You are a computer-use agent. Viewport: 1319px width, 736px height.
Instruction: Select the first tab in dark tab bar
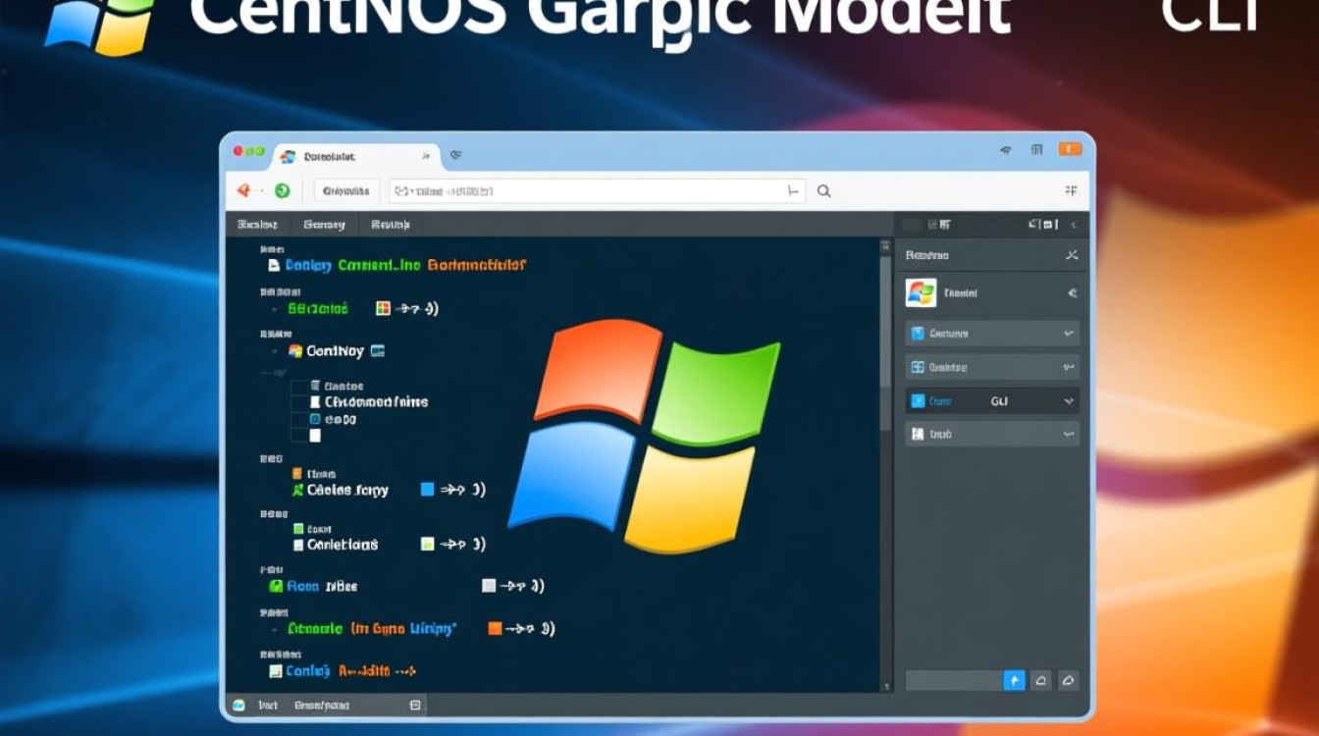pyautogui.click(x=257, y=225)
